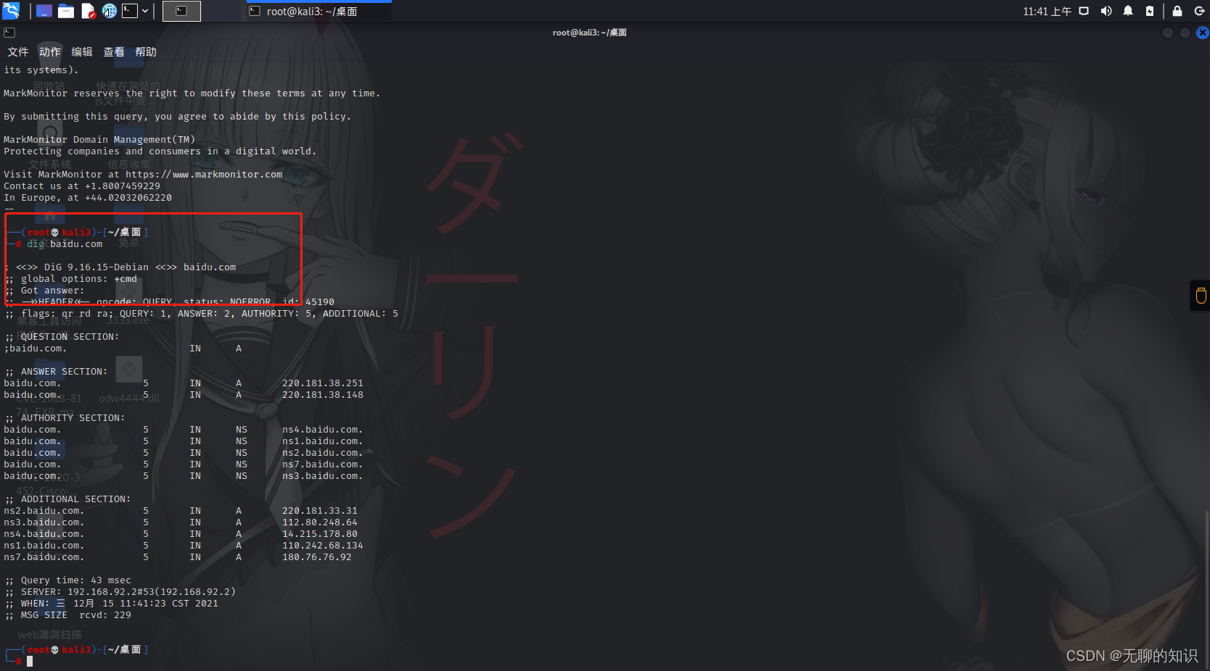1210x671 pixels.
Task: Select the highlighted workspace switcher box
Action: [181, 11]
